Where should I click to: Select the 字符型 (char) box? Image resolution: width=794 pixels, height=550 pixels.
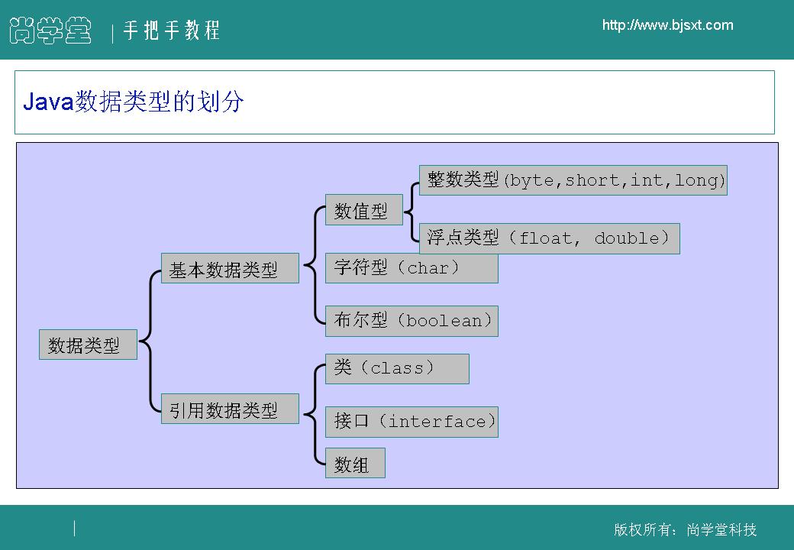coord(412,268)
